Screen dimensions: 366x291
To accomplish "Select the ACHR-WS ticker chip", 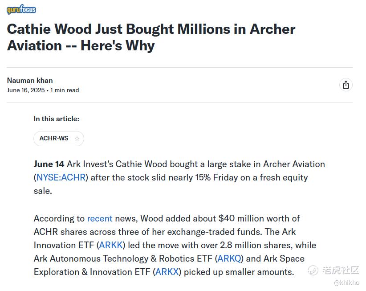I will [54, 139].
